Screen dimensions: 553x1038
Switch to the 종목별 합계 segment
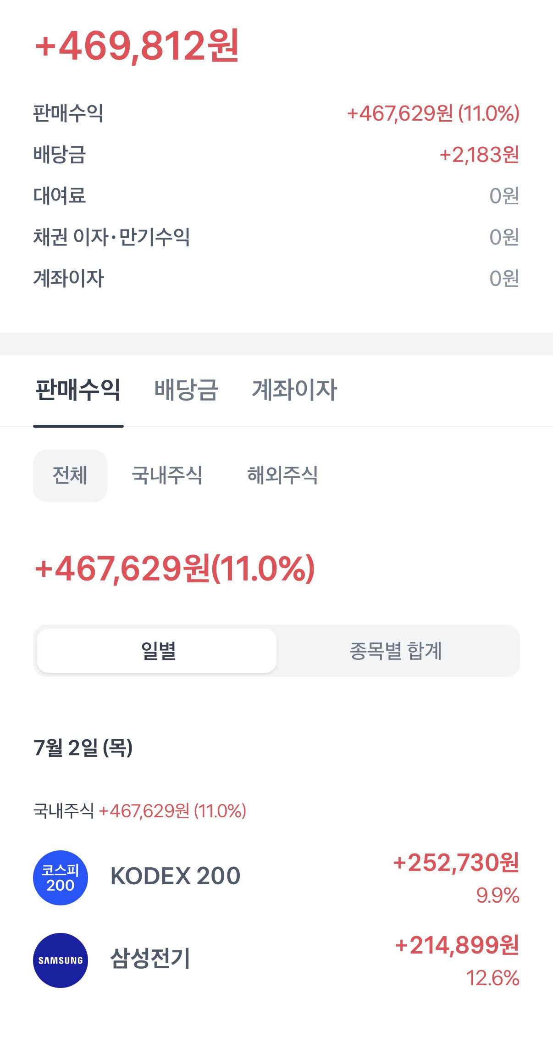point(396,651)
